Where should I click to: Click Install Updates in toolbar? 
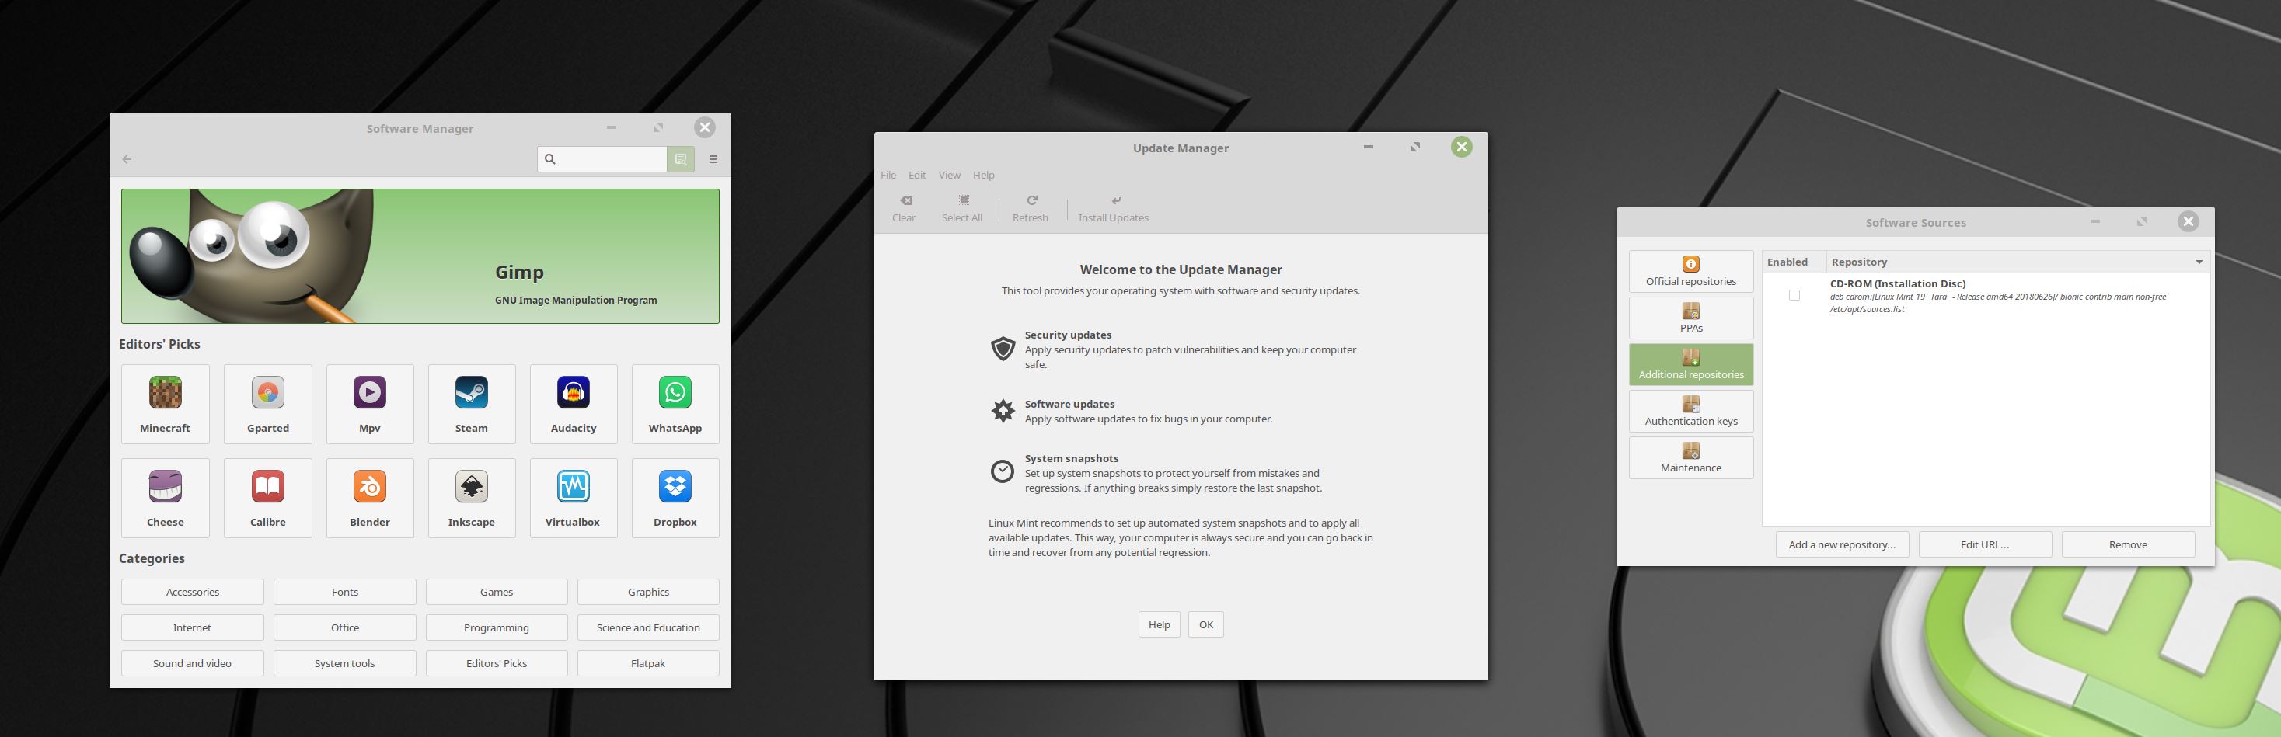1113,209
